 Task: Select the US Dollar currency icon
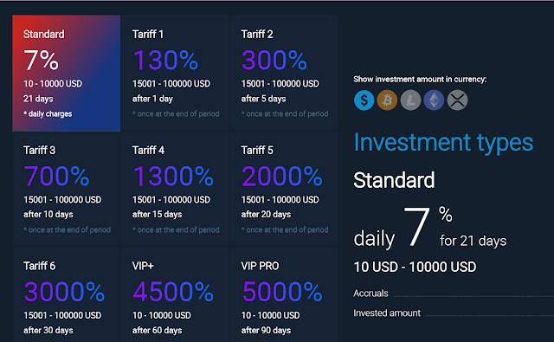click(364, 100)
